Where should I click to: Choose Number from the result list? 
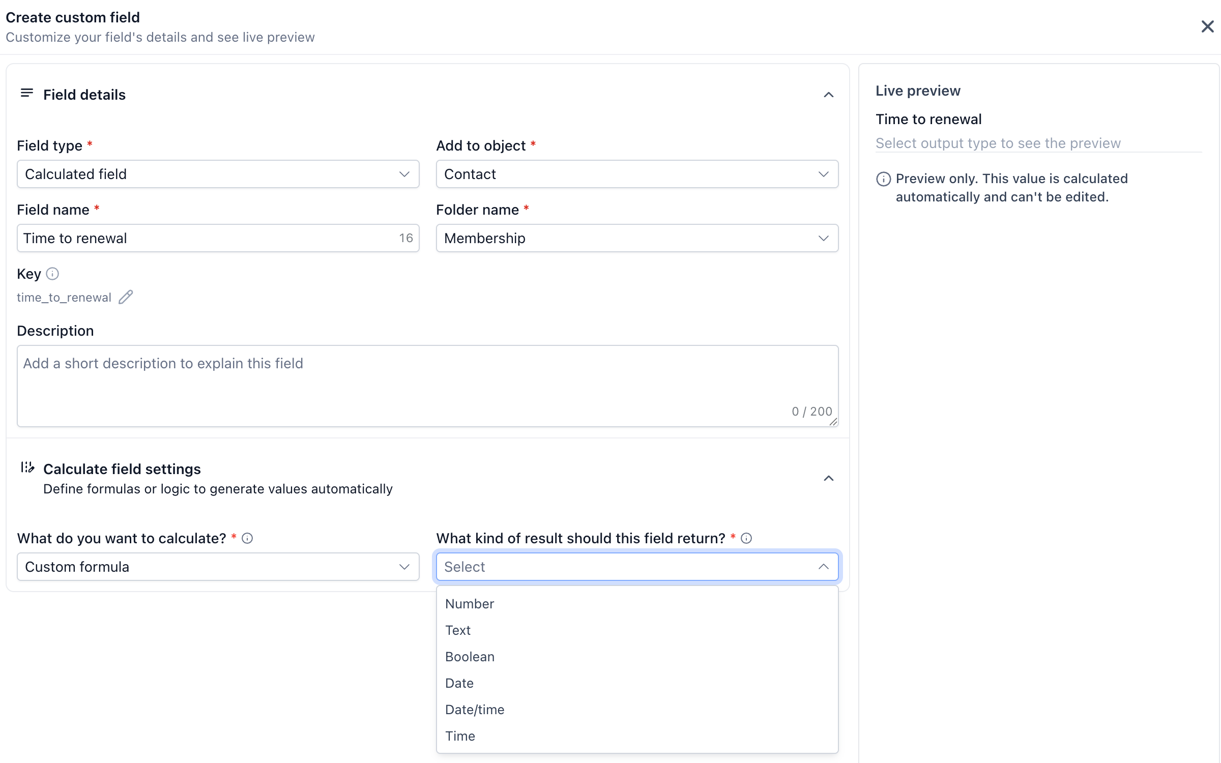point(637,604)
